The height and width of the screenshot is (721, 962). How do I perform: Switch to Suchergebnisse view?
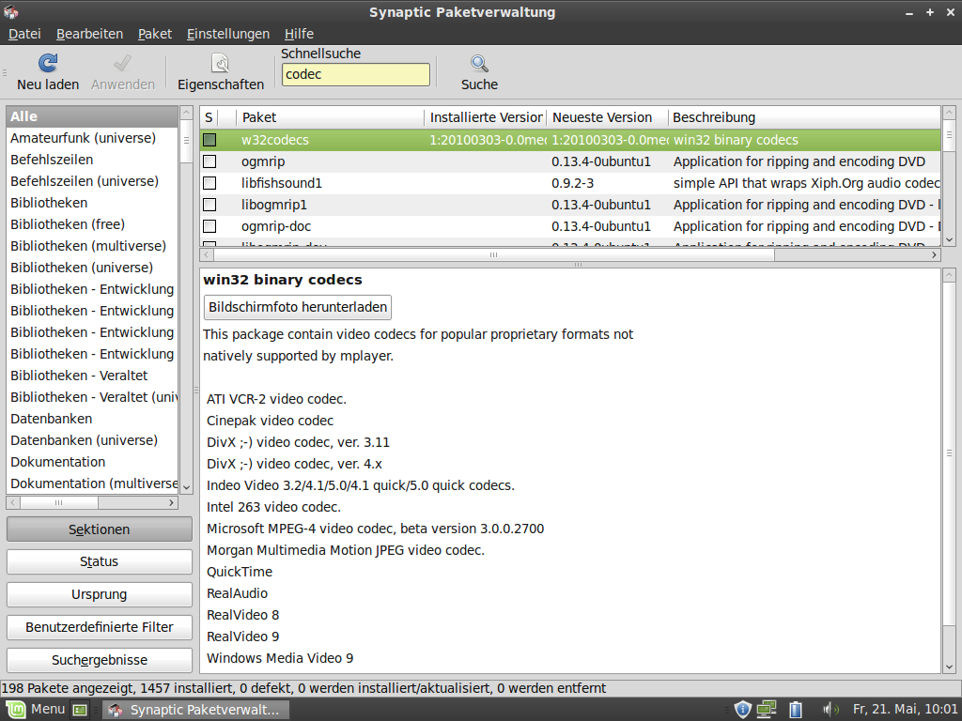(99, 660)
